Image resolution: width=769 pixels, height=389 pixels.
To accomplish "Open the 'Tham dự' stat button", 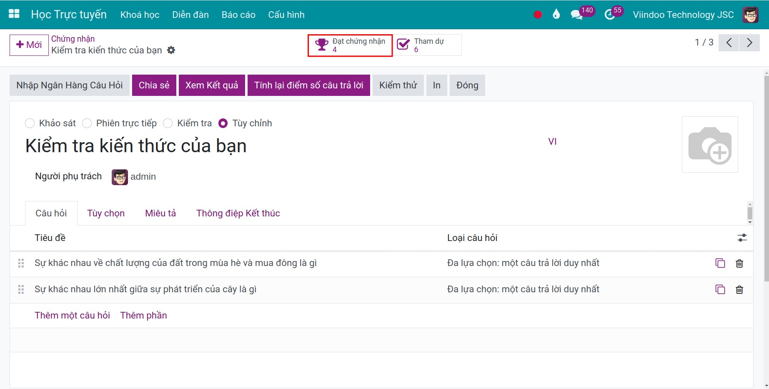I will [428, 45].
